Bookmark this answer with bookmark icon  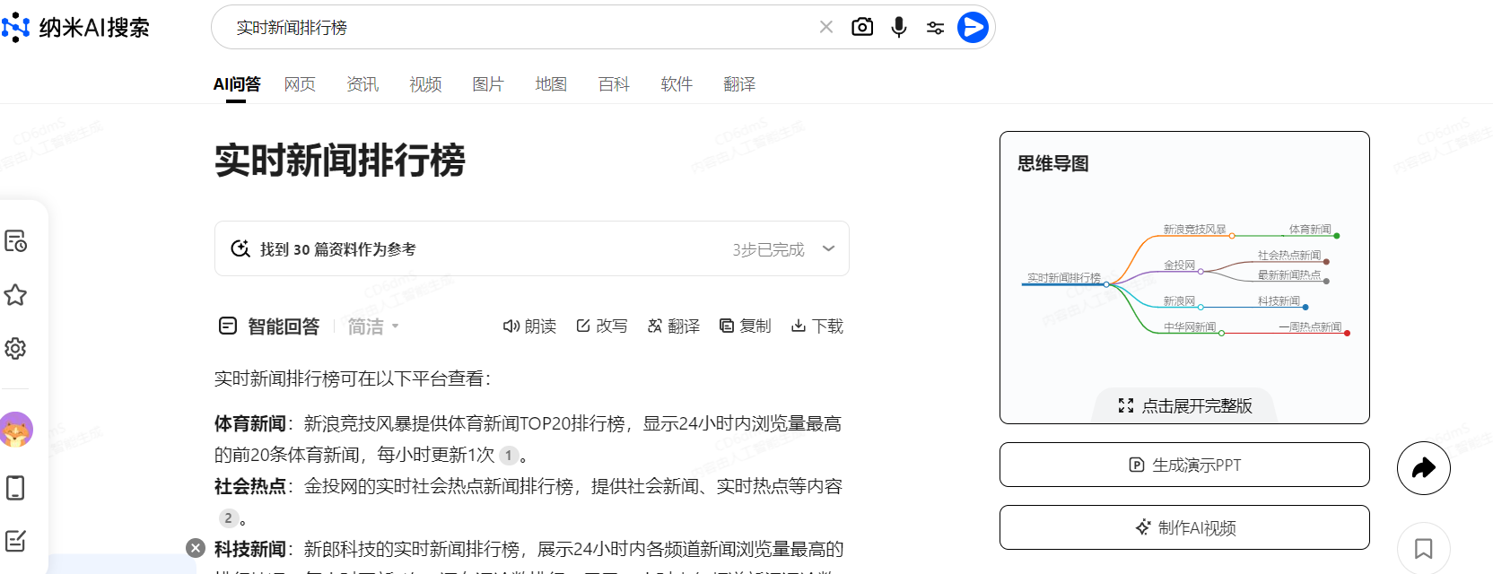(1423, 548)
